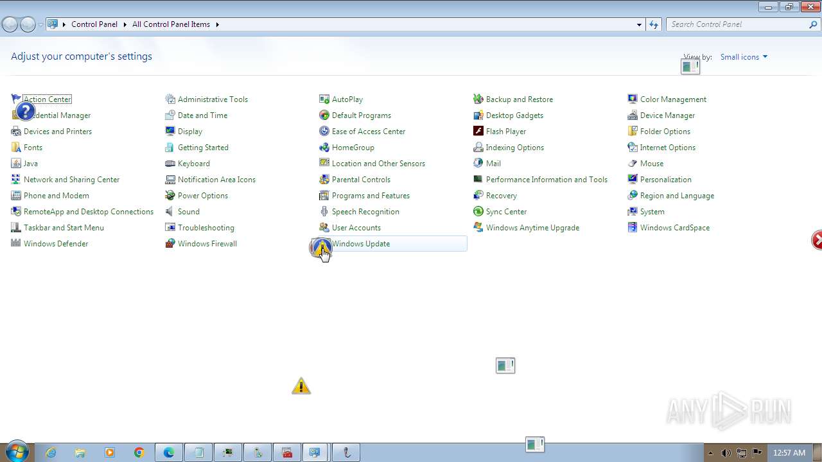The width and height of the screenshot is (822, 462).
Task: Click the Windows CardSpace icon
Action: 633,228
